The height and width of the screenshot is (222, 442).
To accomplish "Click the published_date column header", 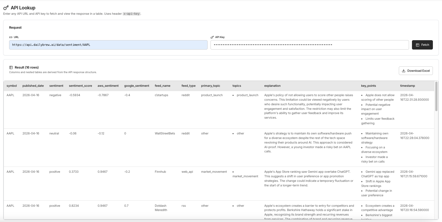I will [x=33, y=86].
